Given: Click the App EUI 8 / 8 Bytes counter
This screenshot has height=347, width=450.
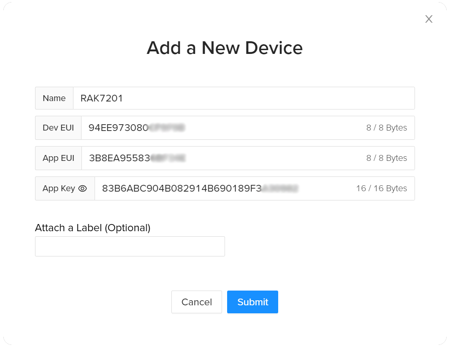Looking at the screenshot, I should coord(386,158).
